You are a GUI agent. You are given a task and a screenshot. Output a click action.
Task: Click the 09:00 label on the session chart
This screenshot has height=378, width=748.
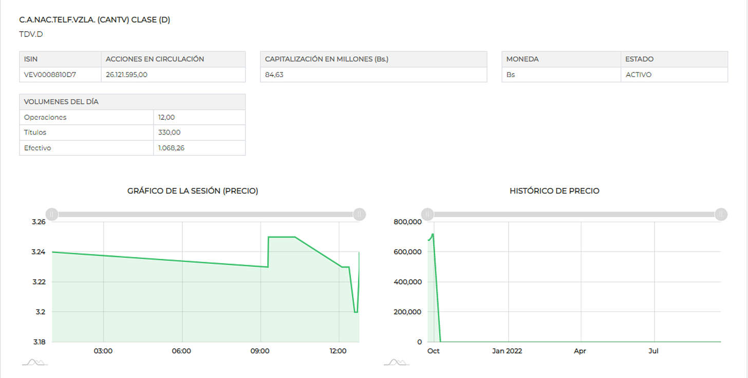click(260, 351)
